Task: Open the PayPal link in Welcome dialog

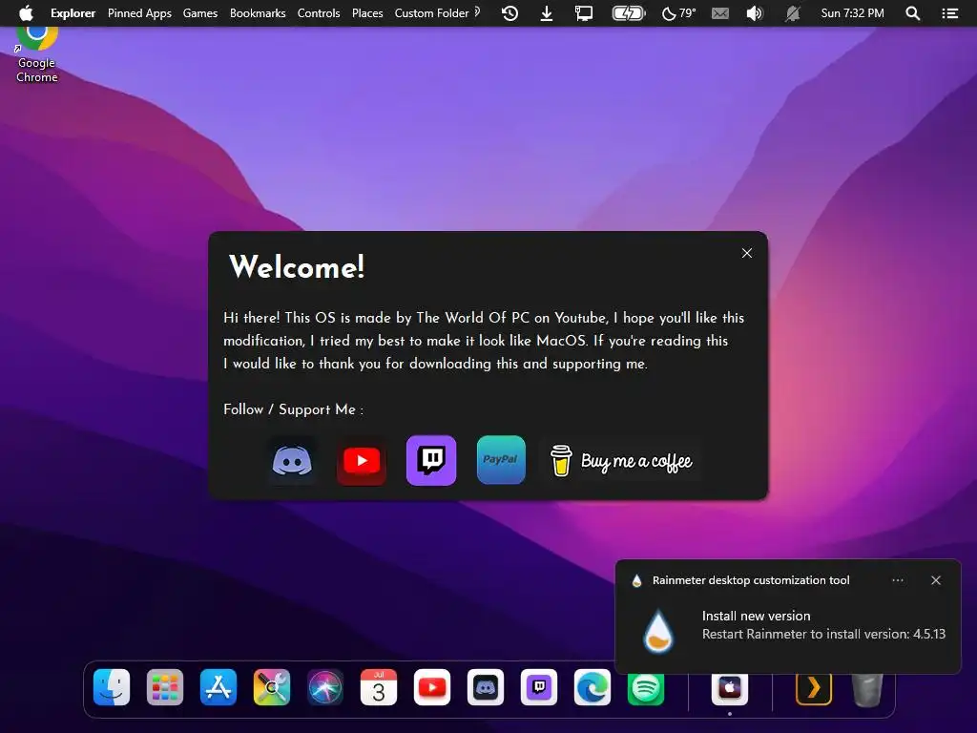Action: tap(501, 460)
